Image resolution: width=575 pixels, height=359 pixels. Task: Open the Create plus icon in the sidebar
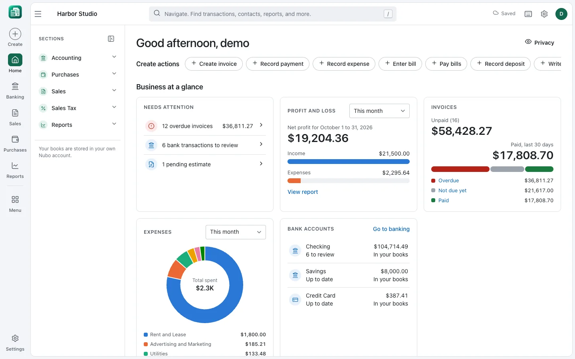[15, 34]
